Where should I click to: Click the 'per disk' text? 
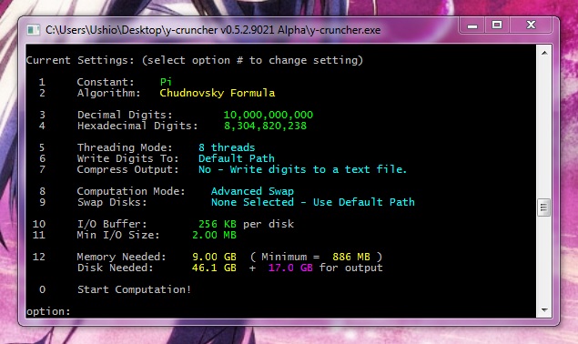[x=269, y=224]
